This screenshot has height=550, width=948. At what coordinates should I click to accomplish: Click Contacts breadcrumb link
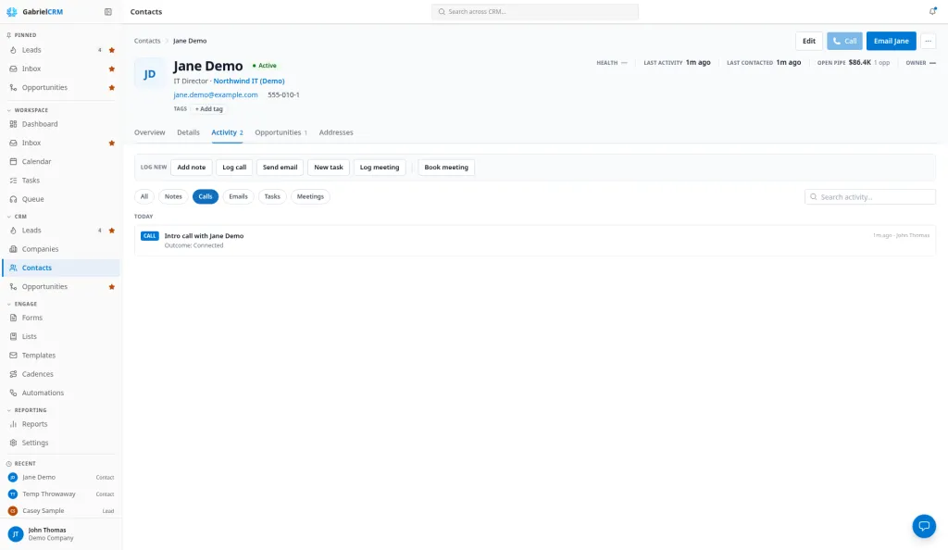(x=147, y=41)
